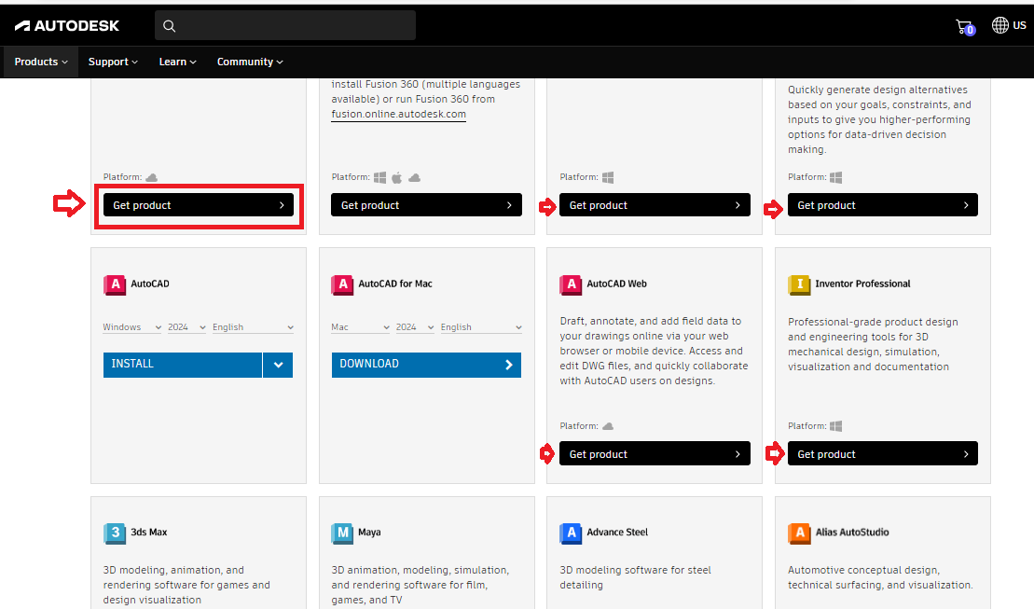This screenshot has width=1034, height=609.
Task: Open the Support menu
Action: [113, 62]
